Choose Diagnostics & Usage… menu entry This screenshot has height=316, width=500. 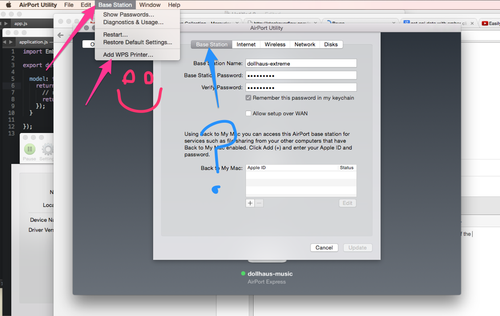pos(133,22)
